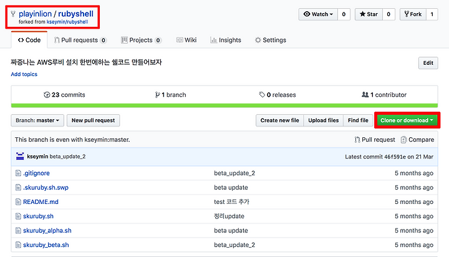The height and width of the screenshot is (257, 449).
Task: Switch to the Code tab
Action: click(29, 40)
